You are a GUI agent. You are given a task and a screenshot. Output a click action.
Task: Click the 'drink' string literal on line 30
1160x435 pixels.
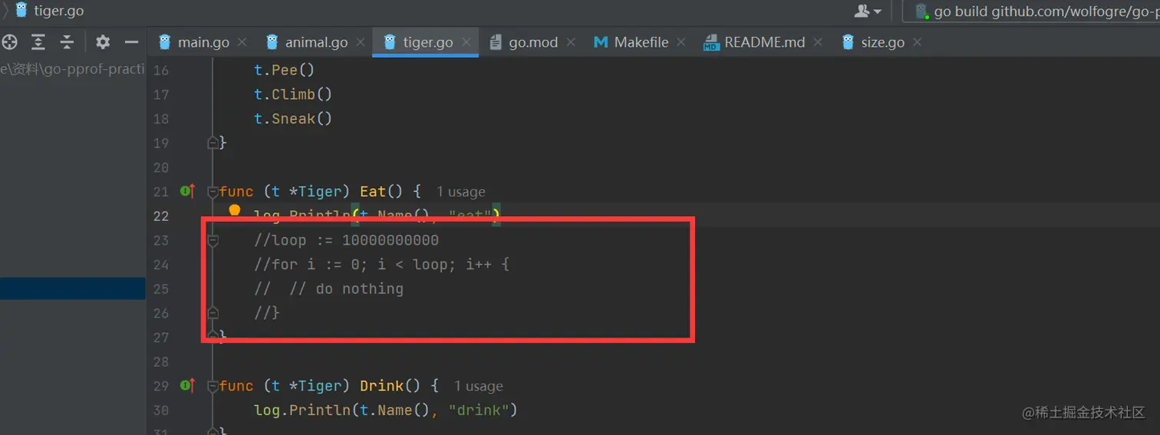(479, 410)
